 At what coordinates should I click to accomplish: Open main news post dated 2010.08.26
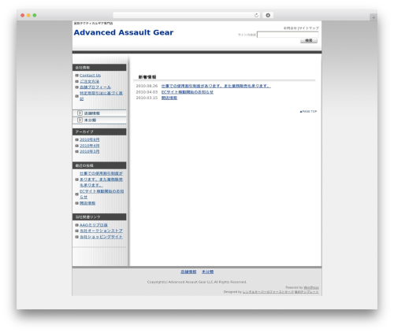click(x=216, y=86)
